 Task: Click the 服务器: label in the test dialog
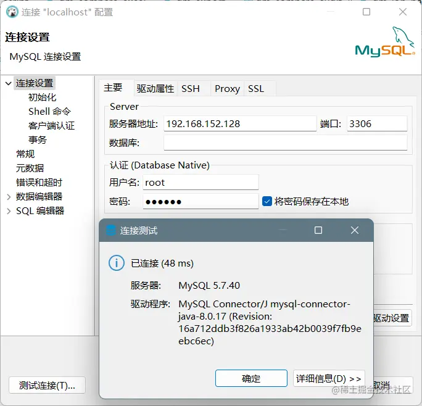(x=146, y=286)
